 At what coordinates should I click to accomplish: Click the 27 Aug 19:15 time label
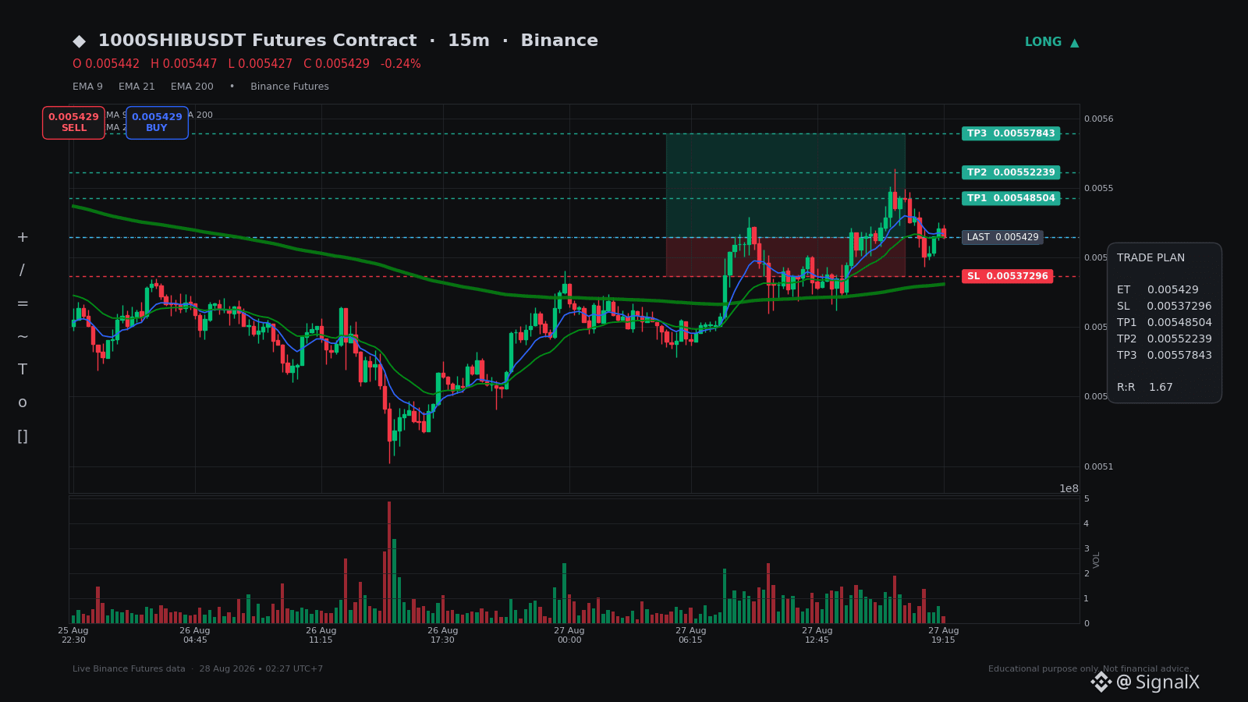944,635
